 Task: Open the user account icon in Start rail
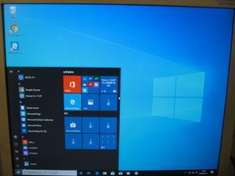tap(15, 136)
